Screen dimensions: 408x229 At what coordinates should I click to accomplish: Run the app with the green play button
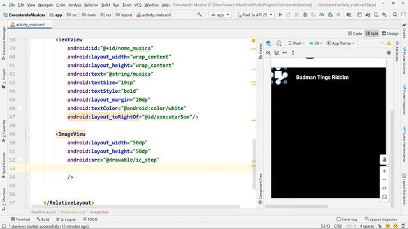[280, 15]
